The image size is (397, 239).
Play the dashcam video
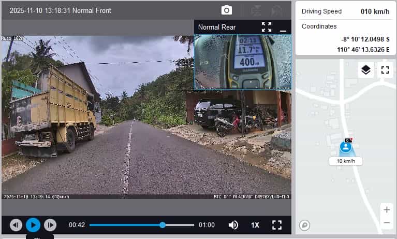point(33,225)
